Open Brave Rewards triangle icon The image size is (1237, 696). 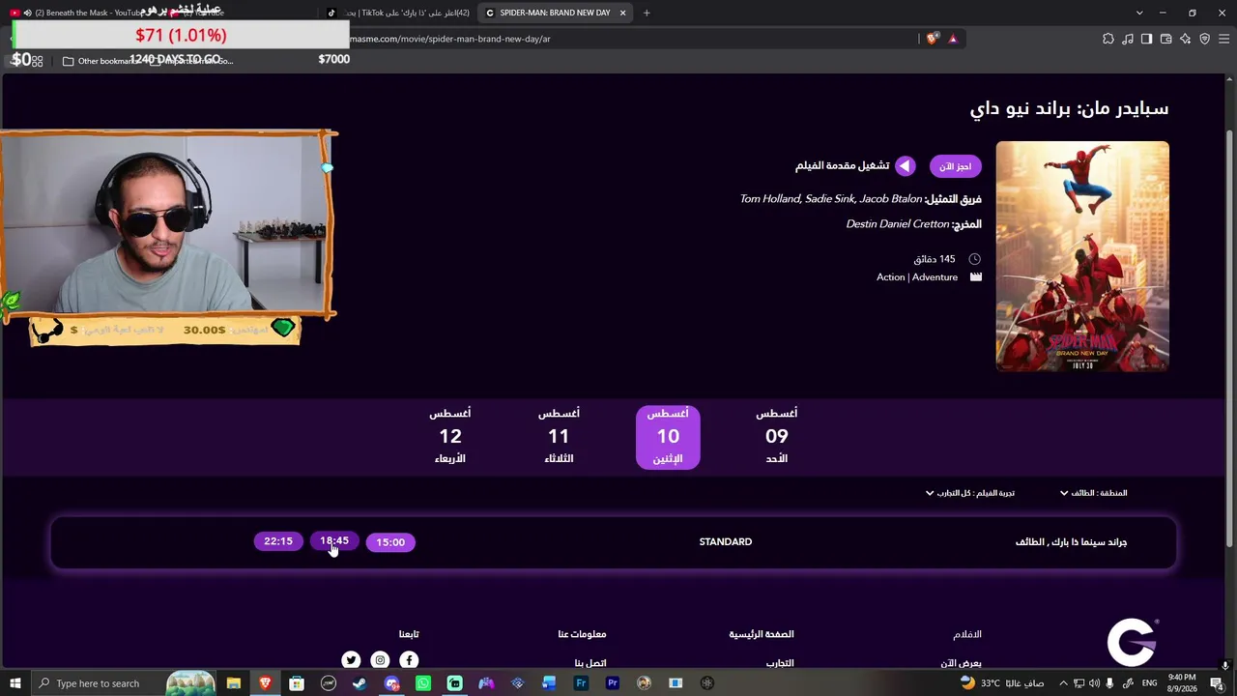tap(953, 39)
